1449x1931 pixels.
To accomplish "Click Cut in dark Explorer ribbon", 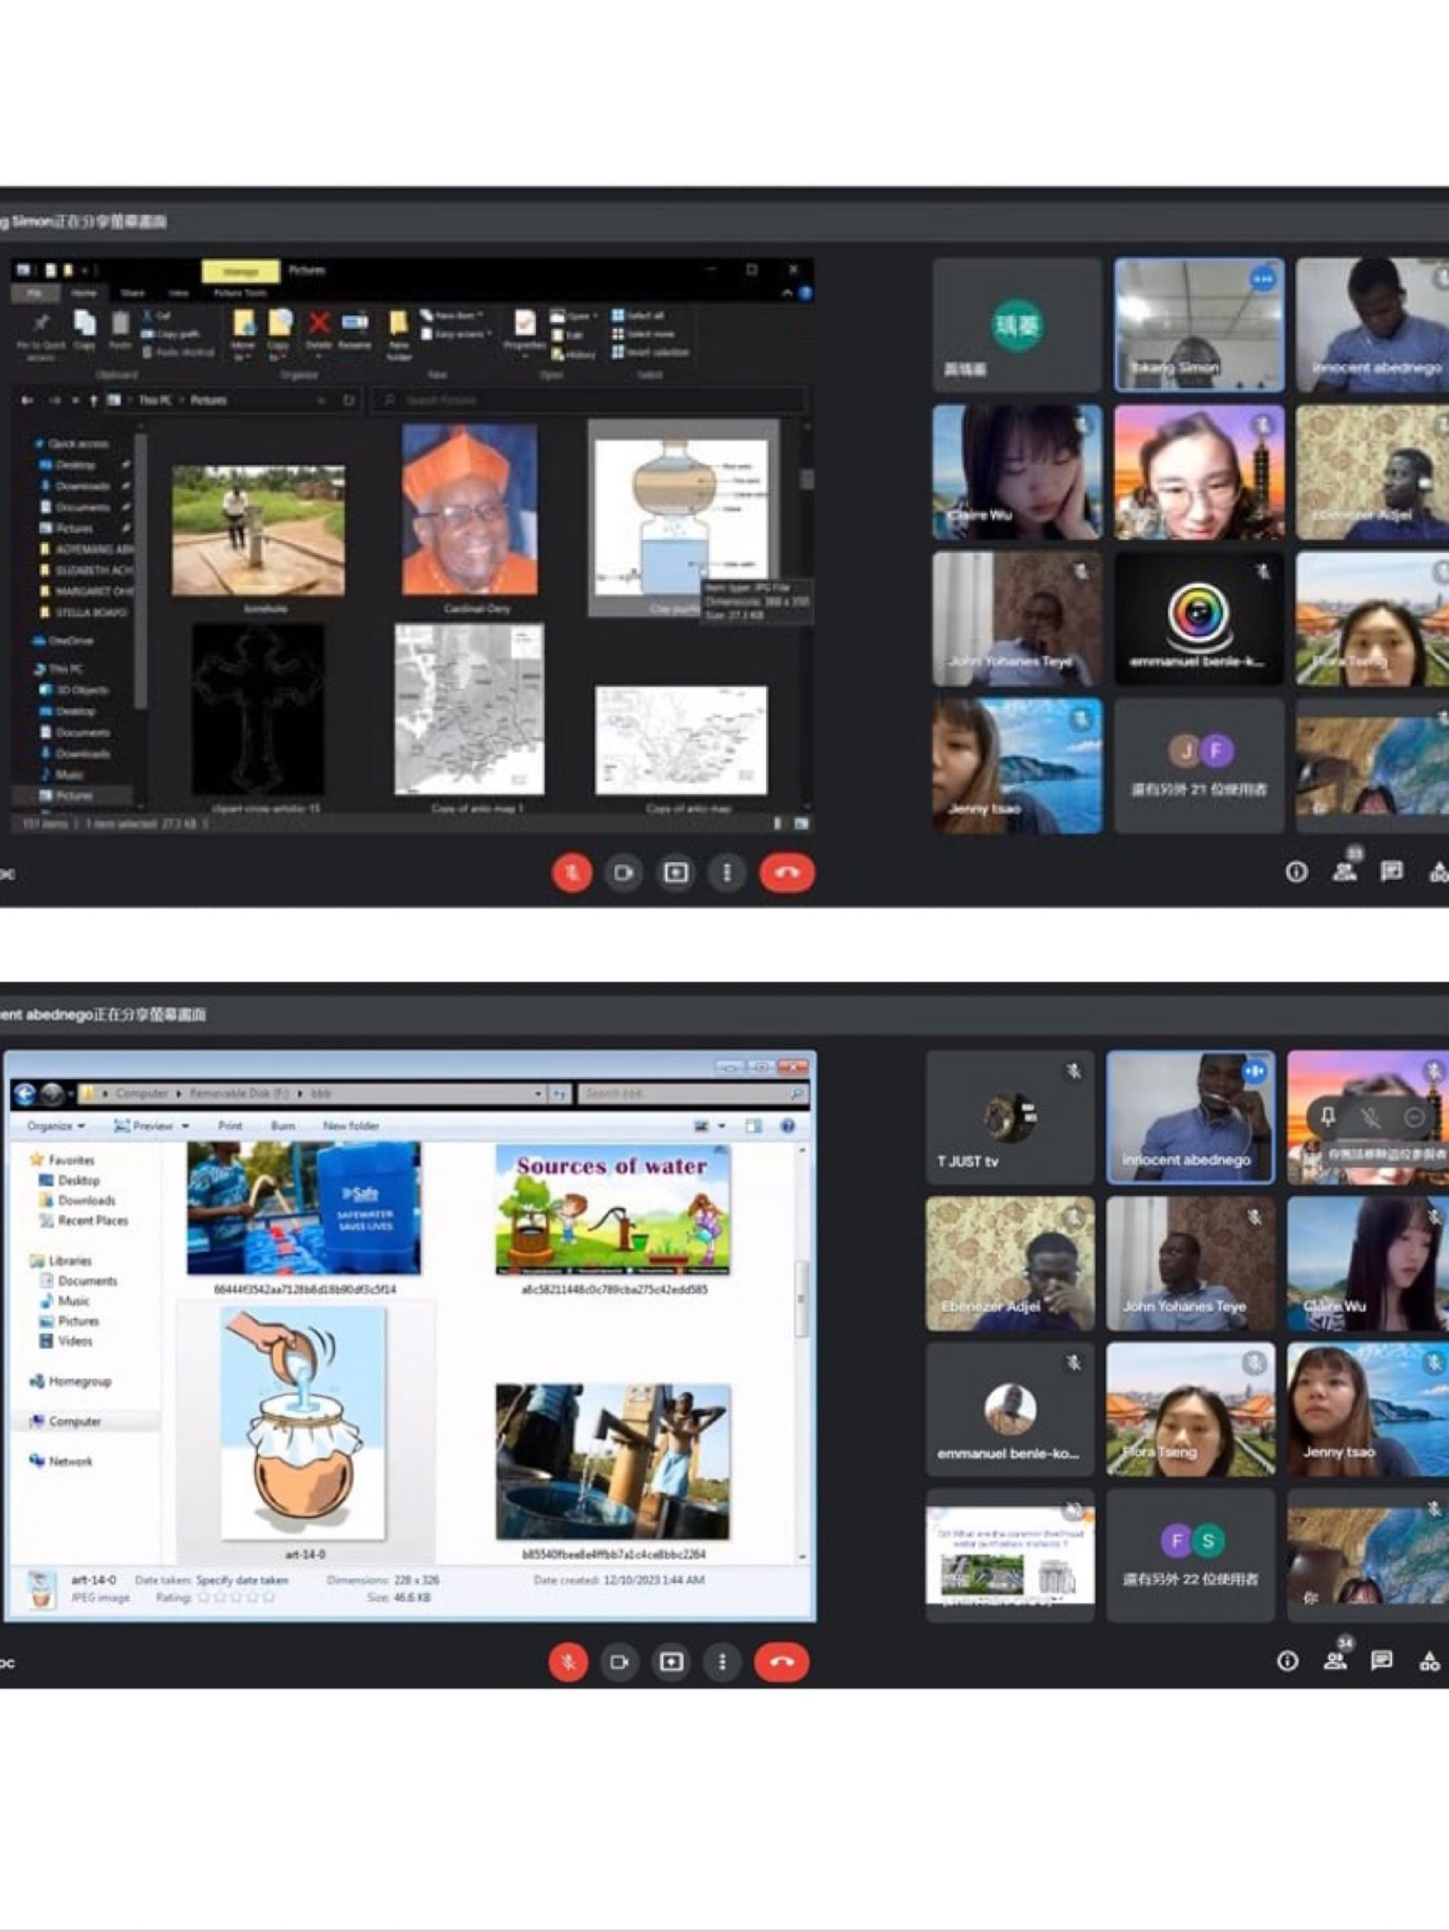I will pos(157,316).
